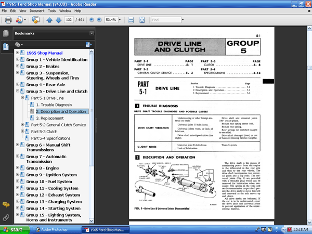Select 1. Trouble Diagnosis bookmark
312x234 pixels.
(54, 105)
